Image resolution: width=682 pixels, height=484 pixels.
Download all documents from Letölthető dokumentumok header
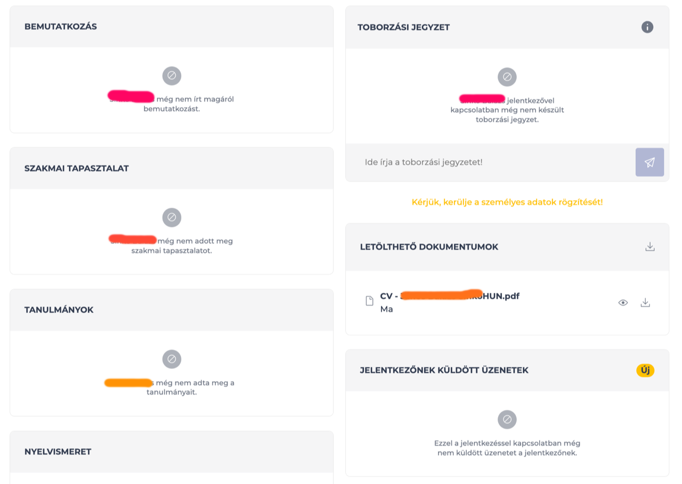point(649,247)
